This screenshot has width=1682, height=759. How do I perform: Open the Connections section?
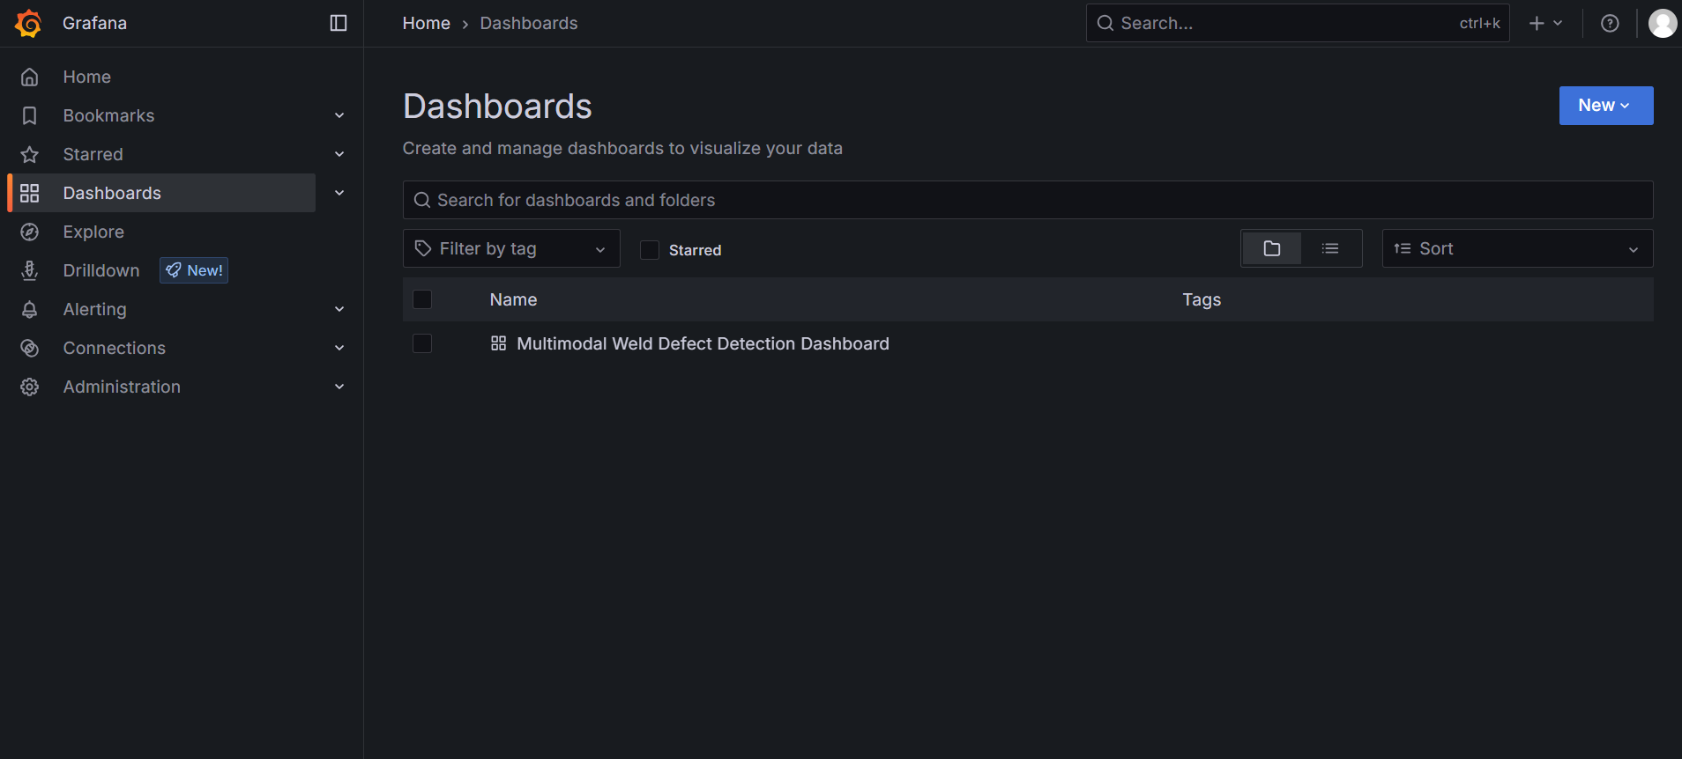pos(114,348)
